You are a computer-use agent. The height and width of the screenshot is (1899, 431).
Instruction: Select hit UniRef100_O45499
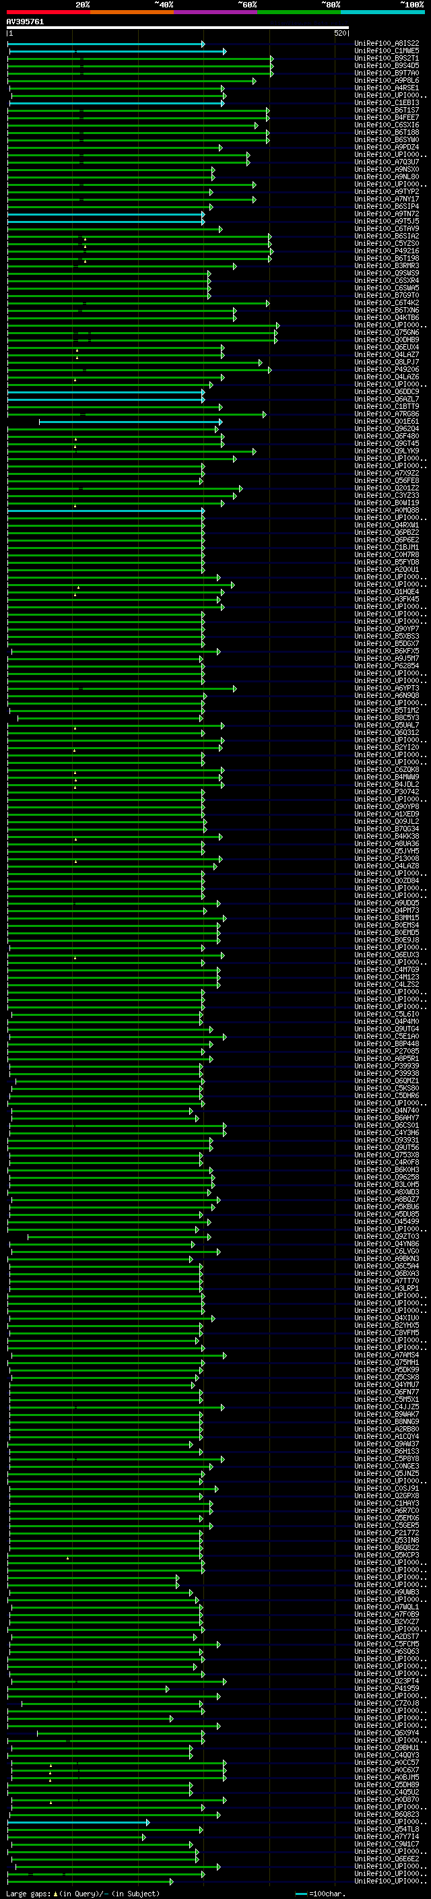point(387,1221)
